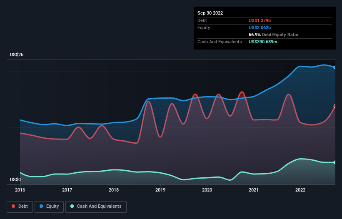Toggle the Cash And Equivalents legend button
The width and height of the screenshot is (342, 219).
pos(96,207)
